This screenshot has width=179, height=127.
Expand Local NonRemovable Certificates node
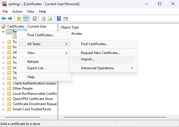click(3, 94)
